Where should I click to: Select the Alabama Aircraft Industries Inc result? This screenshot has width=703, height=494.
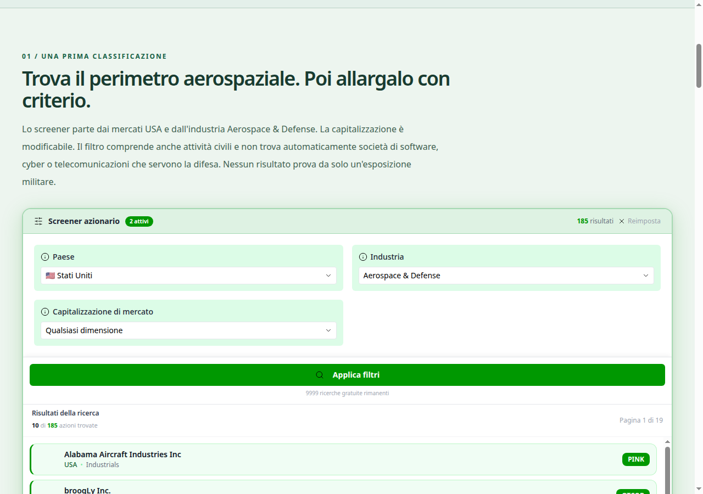click(343, 459)
